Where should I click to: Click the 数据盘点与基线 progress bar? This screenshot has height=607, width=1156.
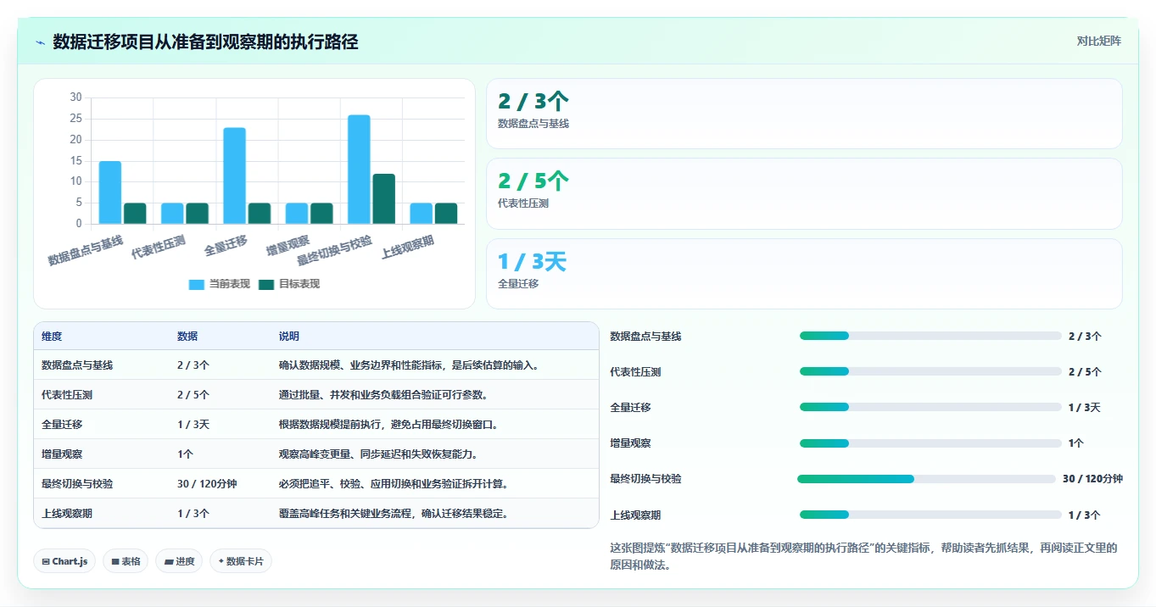(x=930, y=336)
